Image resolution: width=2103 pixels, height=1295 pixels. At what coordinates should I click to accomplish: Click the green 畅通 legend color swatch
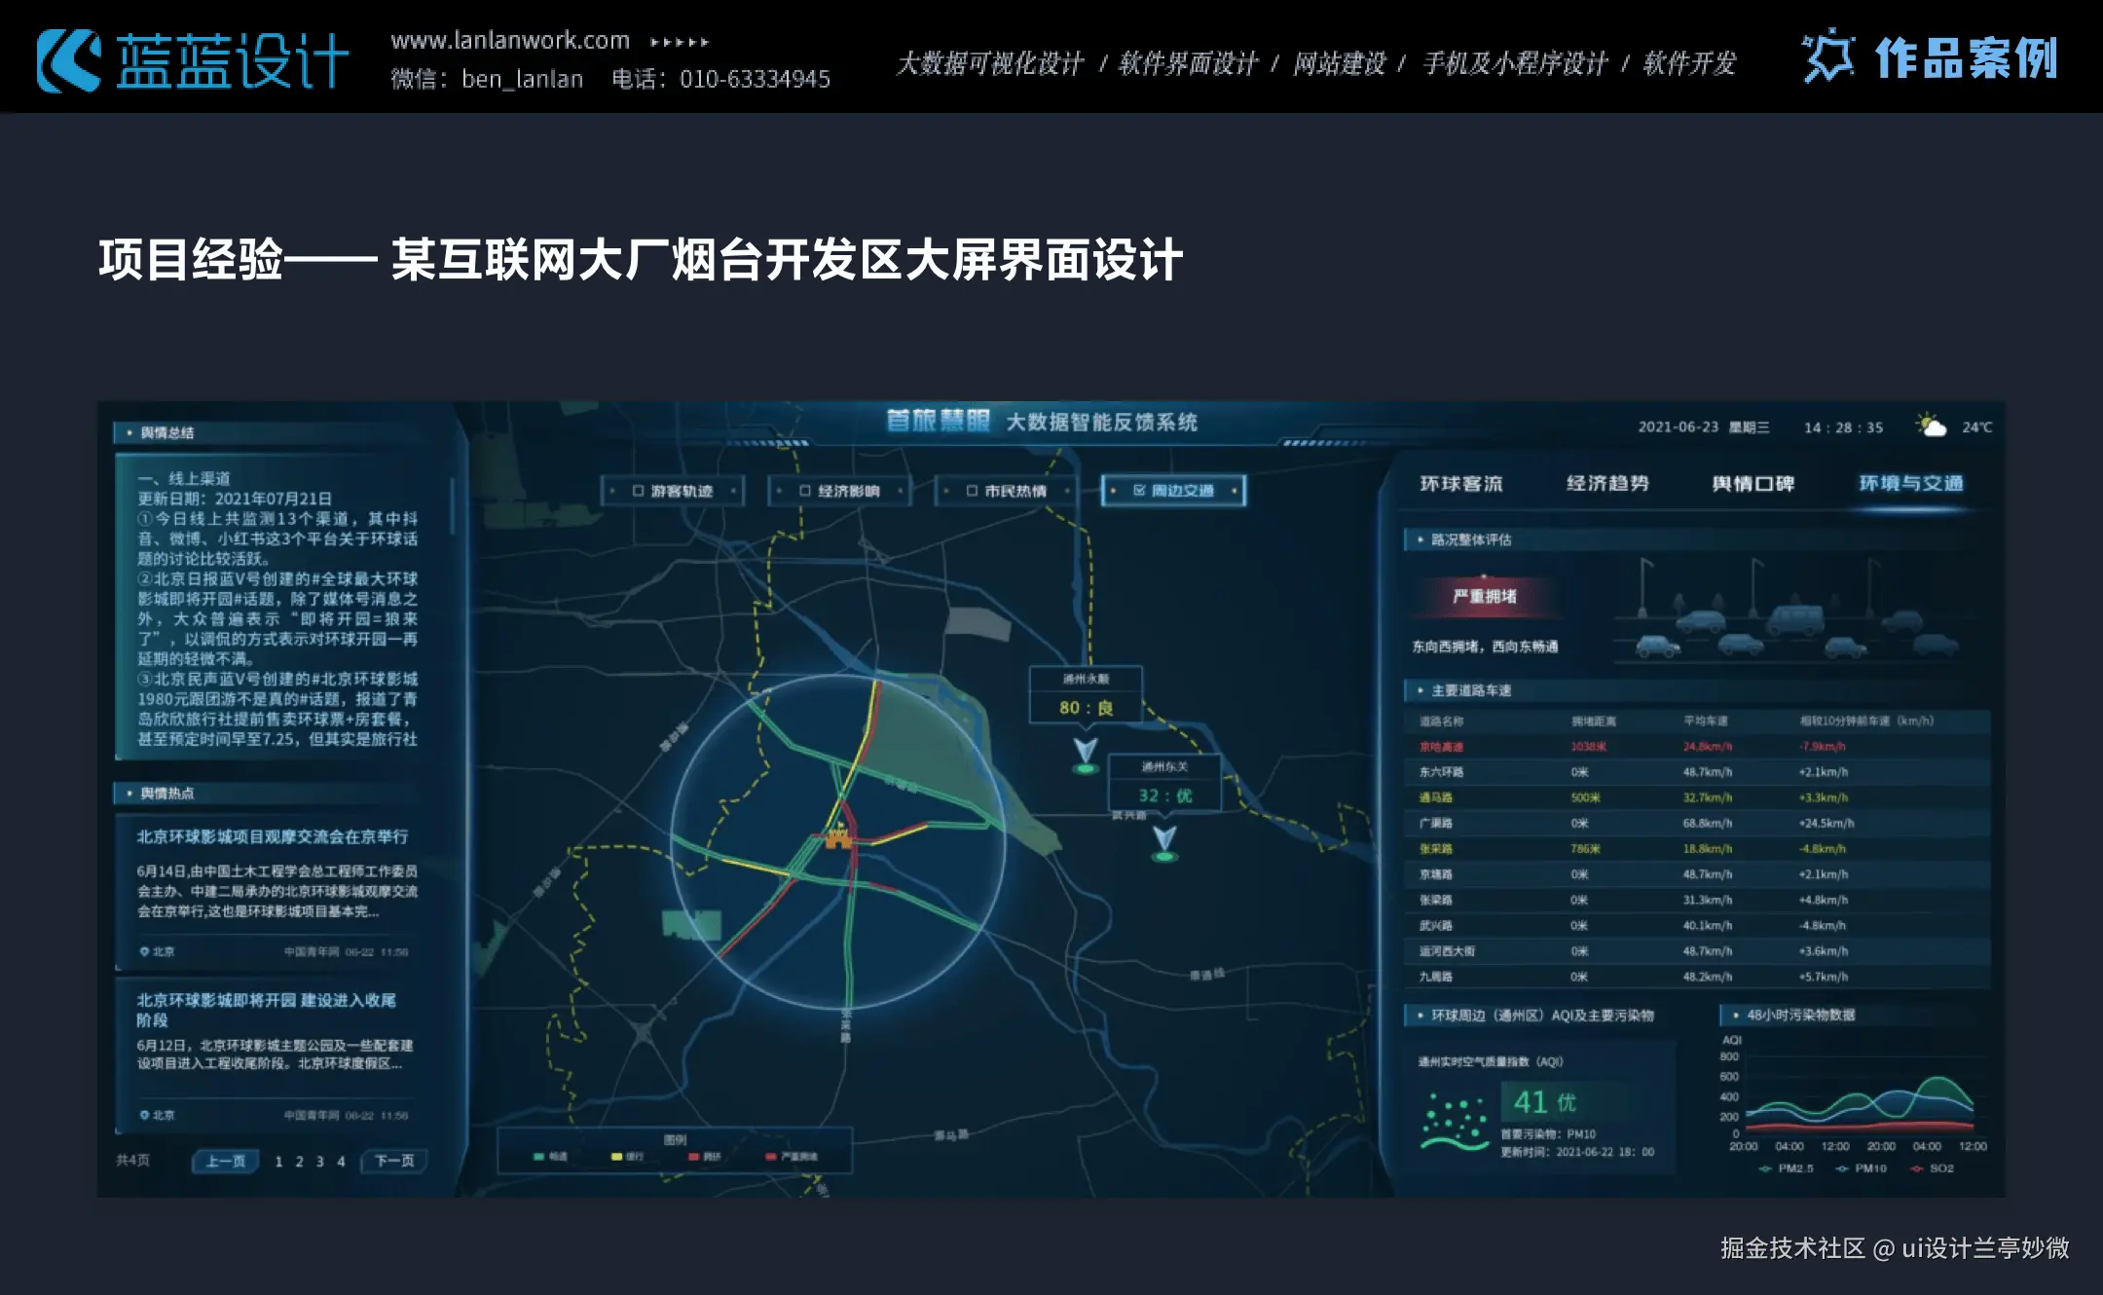click(x=538, y=1157)
